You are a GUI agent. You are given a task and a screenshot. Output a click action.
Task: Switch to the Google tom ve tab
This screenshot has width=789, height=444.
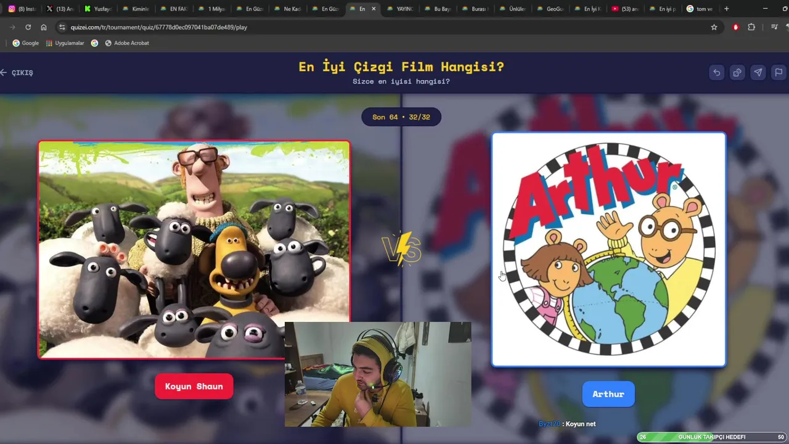[701, 9]
